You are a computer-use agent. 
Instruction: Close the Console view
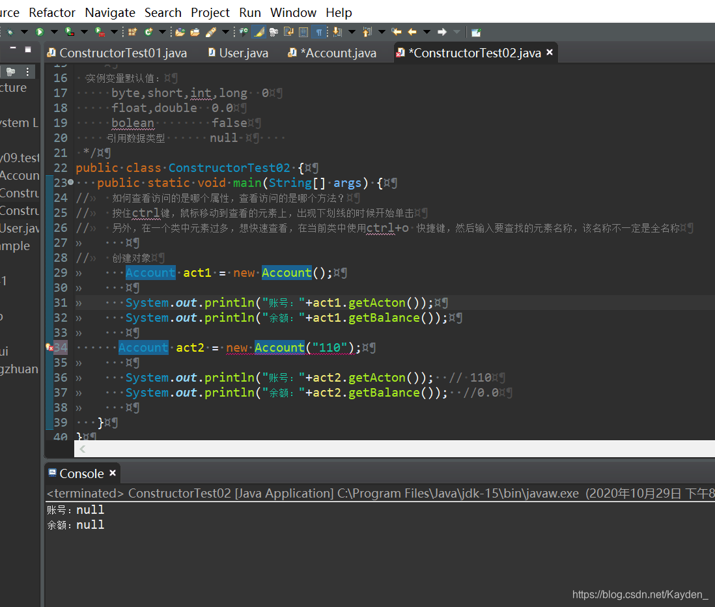click(x=113, y=473)
